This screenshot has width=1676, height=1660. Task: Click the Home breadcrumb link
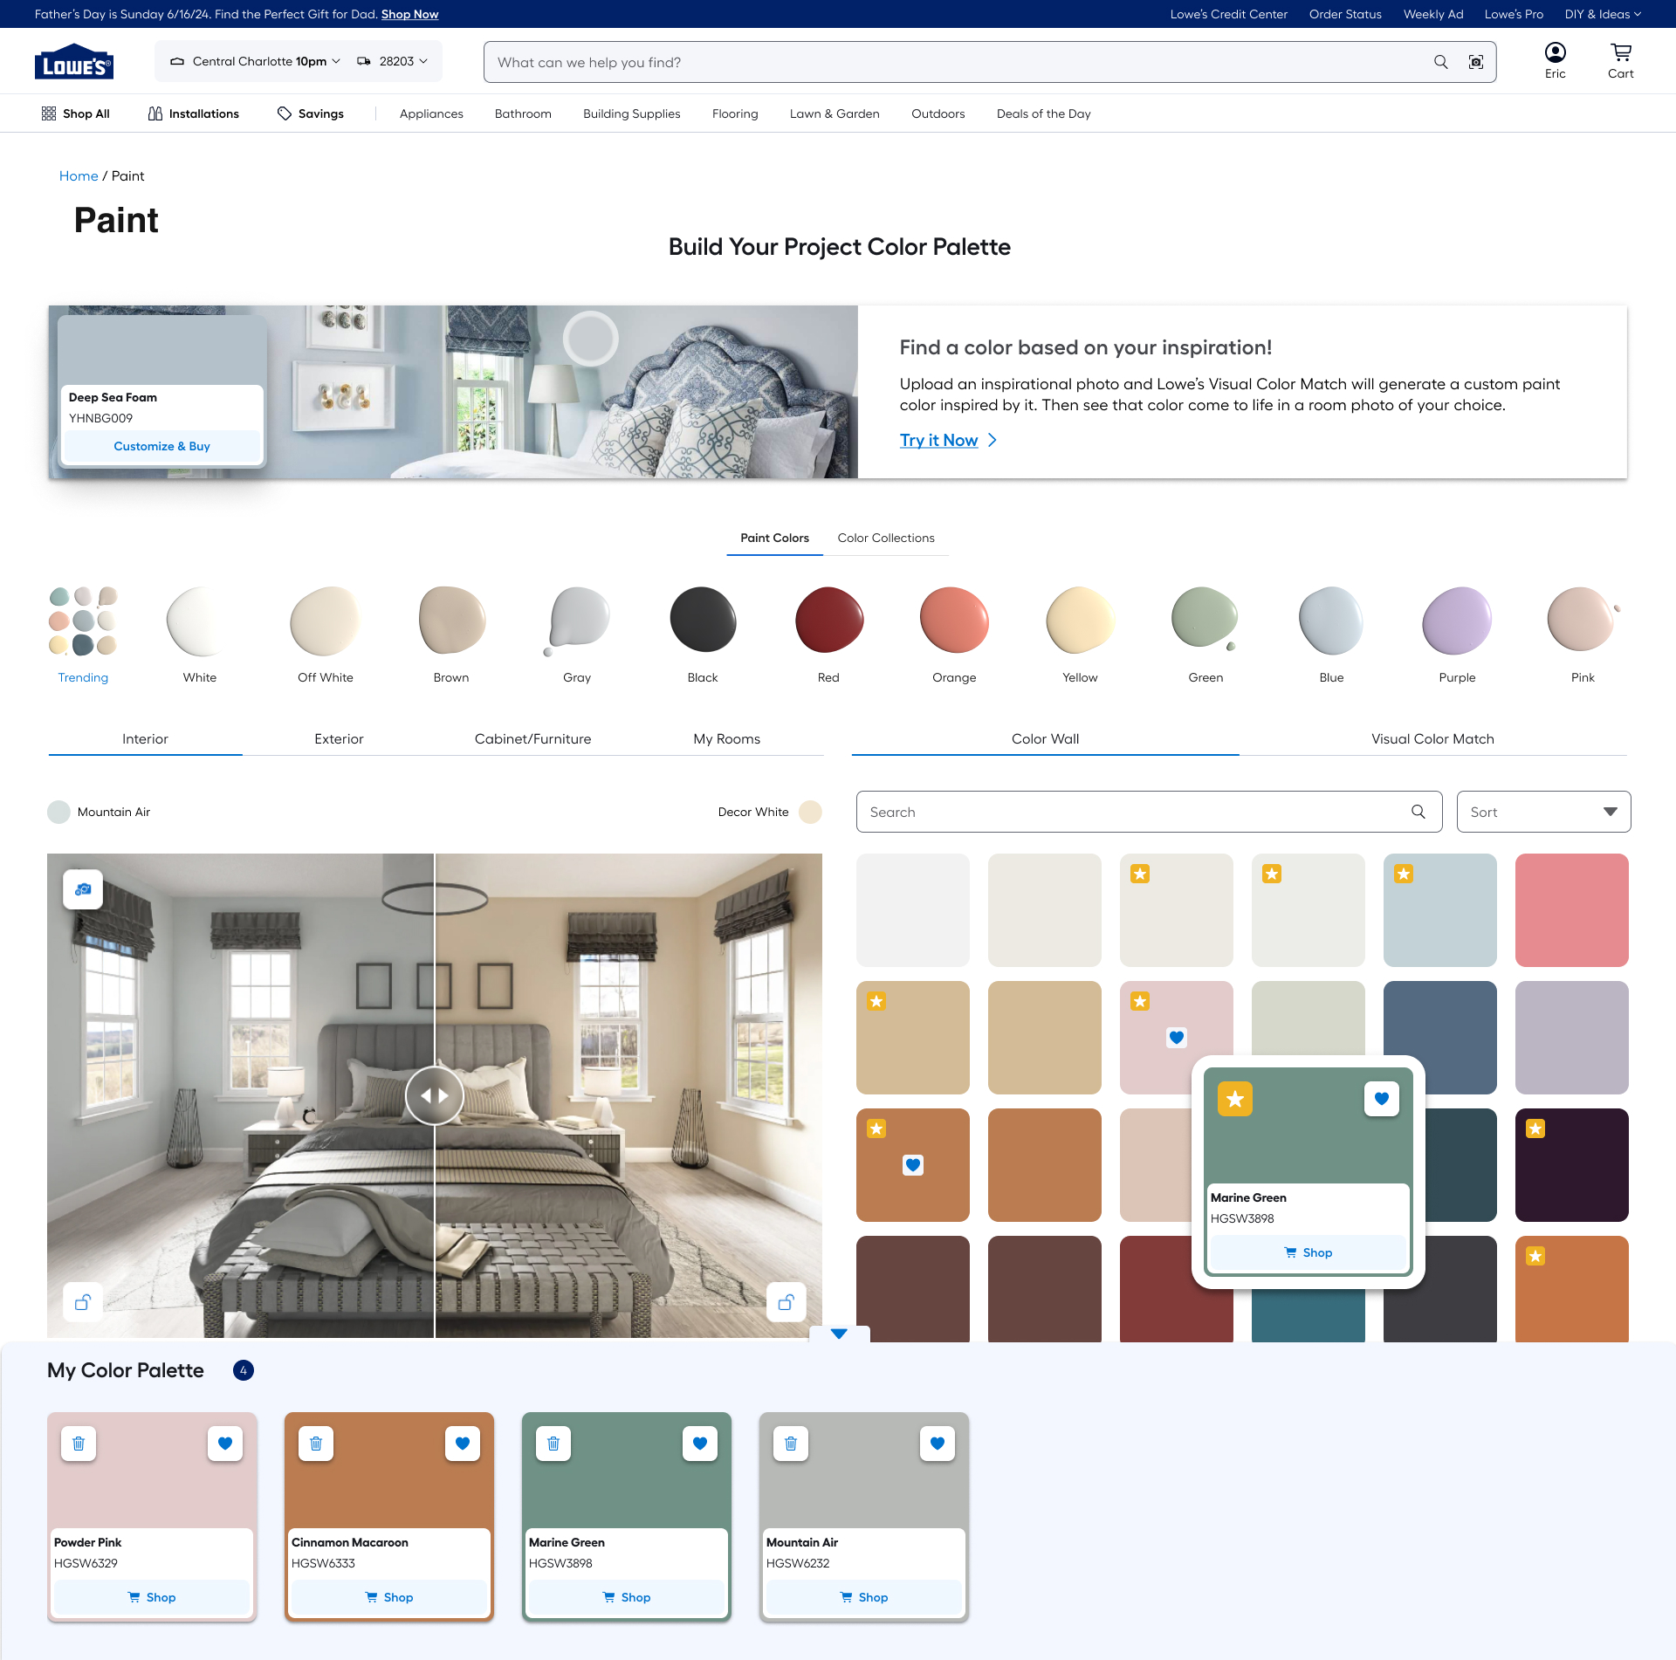[79, 175]
